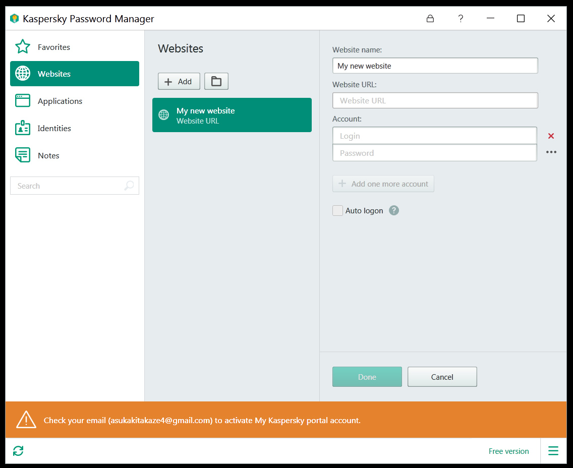Close the Kaspersky Password Manager window
This screenshot has width=573, height=468.
pyautogui.click(x=551, y=18)
